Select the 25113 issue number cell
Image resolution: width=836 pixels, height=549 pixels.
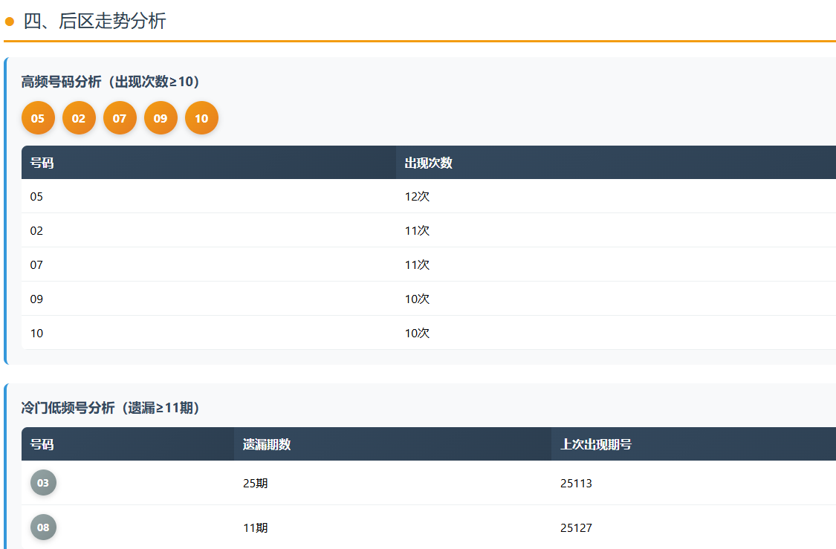(x=576, y=484)
